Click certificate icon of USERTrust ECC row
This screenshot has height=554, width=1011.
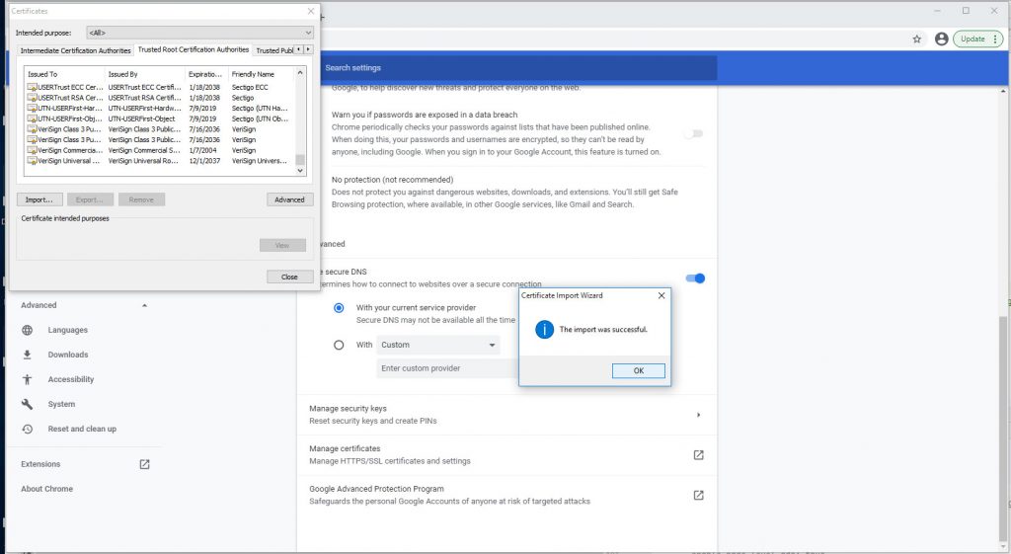tap(32, 87)
